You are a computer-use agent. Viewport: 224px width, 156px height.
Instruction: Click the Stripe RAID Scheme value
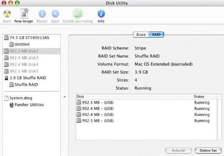140,48
